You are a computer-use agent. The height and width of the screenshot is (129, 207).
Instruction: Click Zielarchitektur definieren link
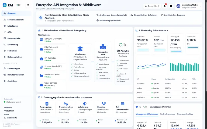[x=144, y=15]
